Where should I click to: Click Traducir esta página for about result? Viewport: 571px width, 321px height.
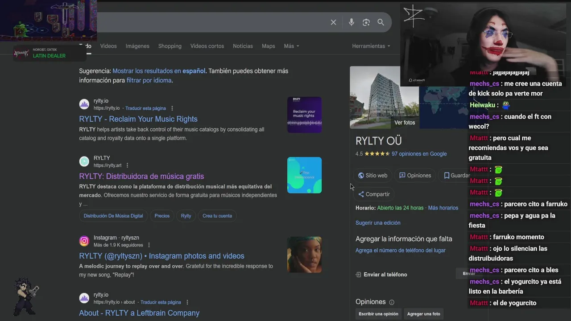(161, 302)
